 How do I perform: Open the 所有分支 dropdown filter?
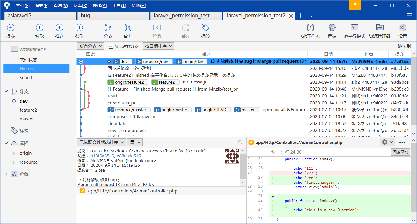tap(91, 46)
